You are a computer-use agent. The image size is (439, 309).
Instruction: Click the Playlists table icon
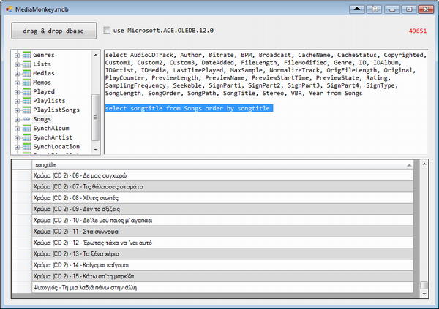click(26, 101)
